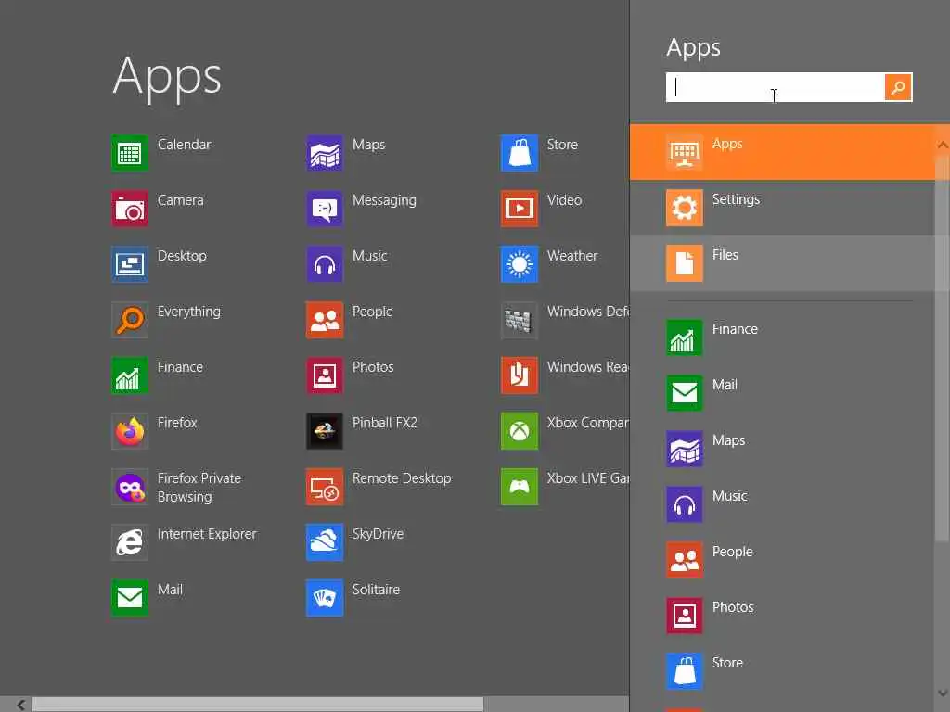Viewport: 950px width, 712px height.
Task: Open the Xbox LIVE Games icon
Action: pos(520,487)
